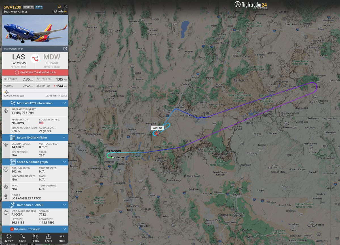Show the flight route
This screenshot has width=340, height=245.
(22, 238)
